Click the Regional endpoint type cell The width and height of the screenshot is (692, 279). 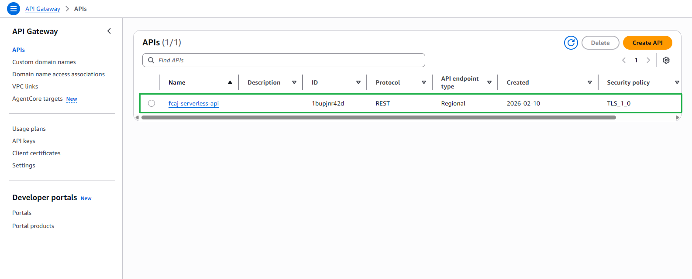453,103
